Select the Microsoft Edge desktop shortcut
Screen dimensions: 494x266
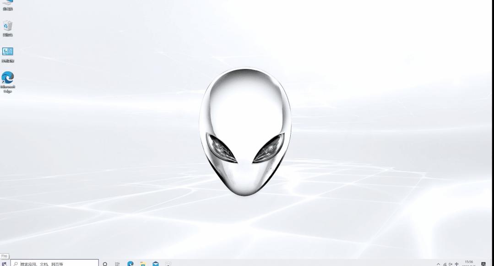pyautogui.click(x=8, y=82)
